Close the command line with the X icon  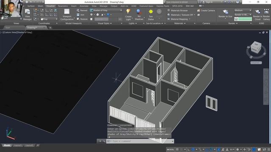[100, 141]
